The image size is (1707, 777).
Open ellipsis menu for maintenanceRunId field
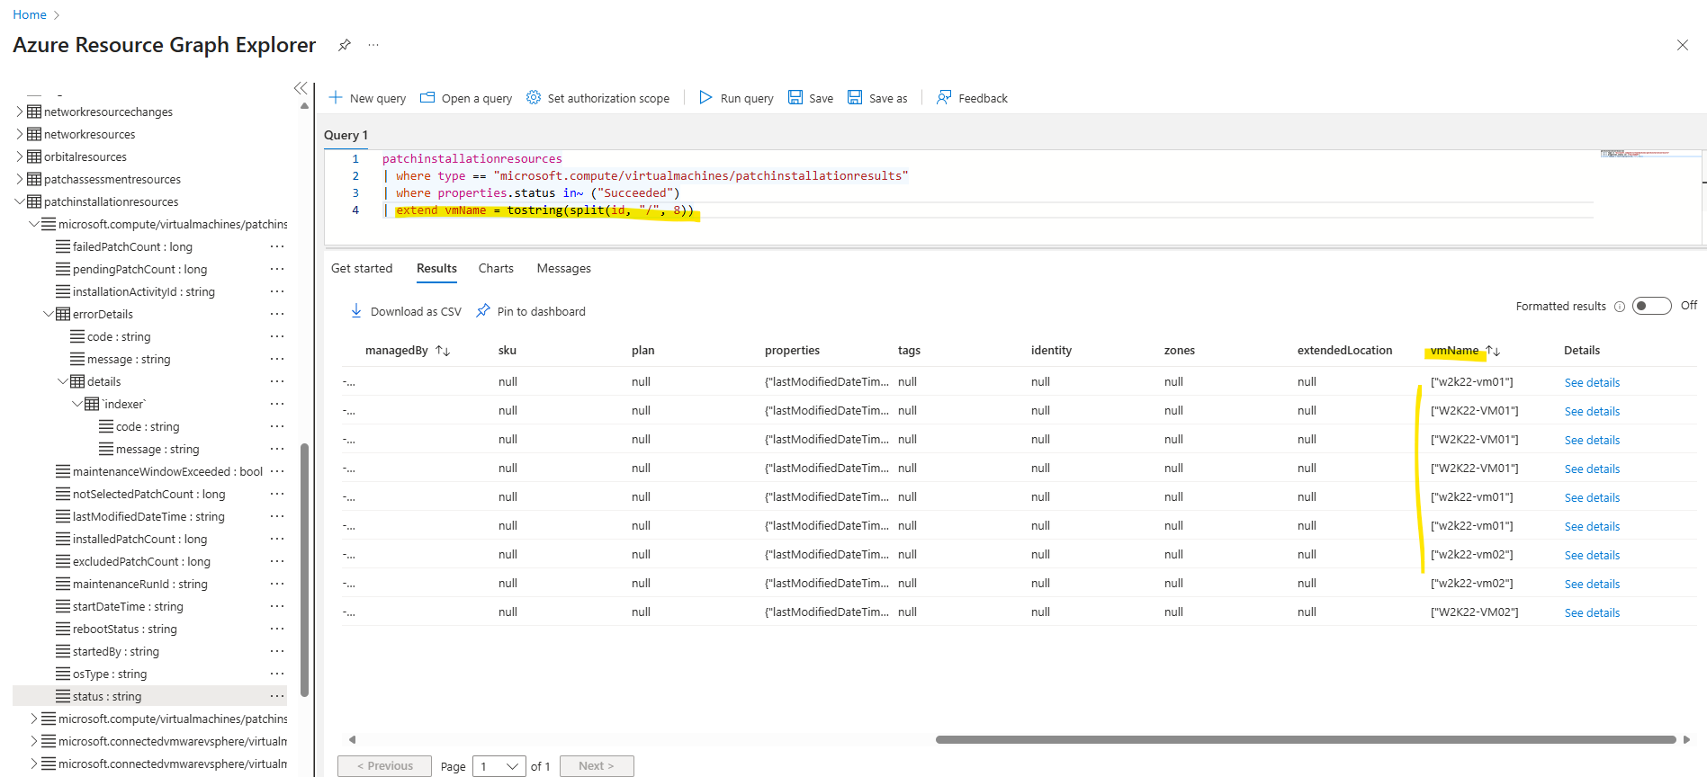pyautogui.click(x=277, y=584)
